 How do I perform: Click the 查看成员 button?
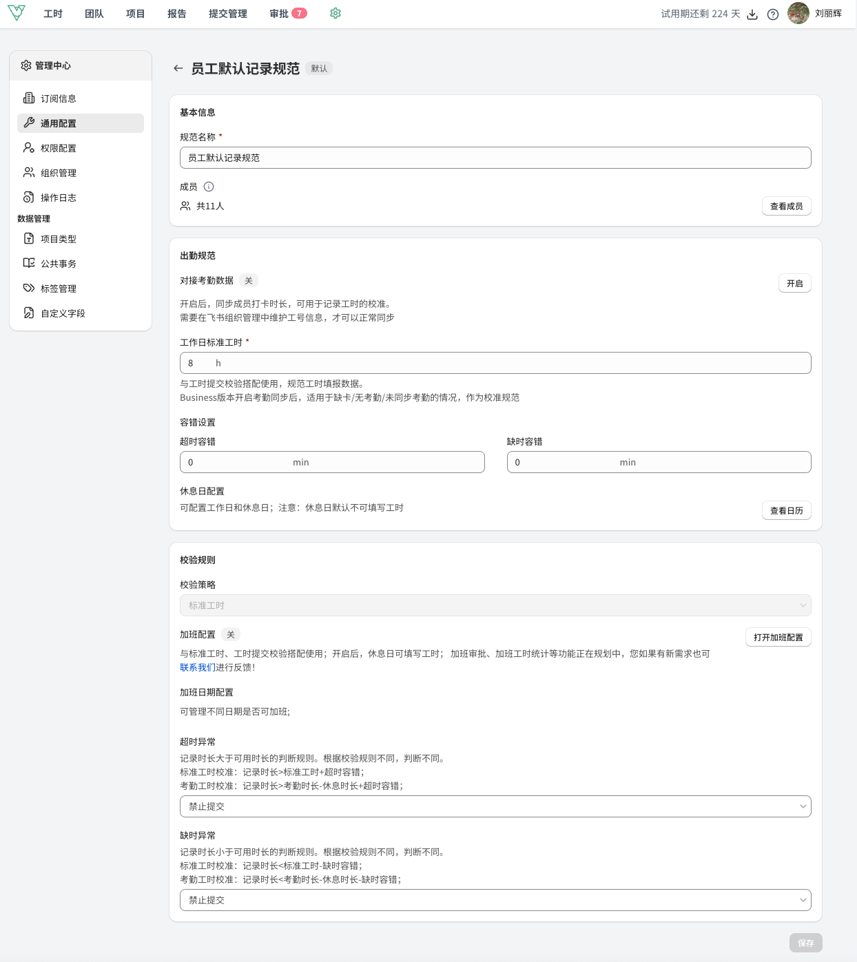[786, 206]
